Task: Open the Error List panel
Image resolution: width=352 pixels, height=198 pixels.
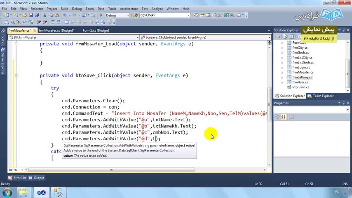Action: [x=17, y=178]
